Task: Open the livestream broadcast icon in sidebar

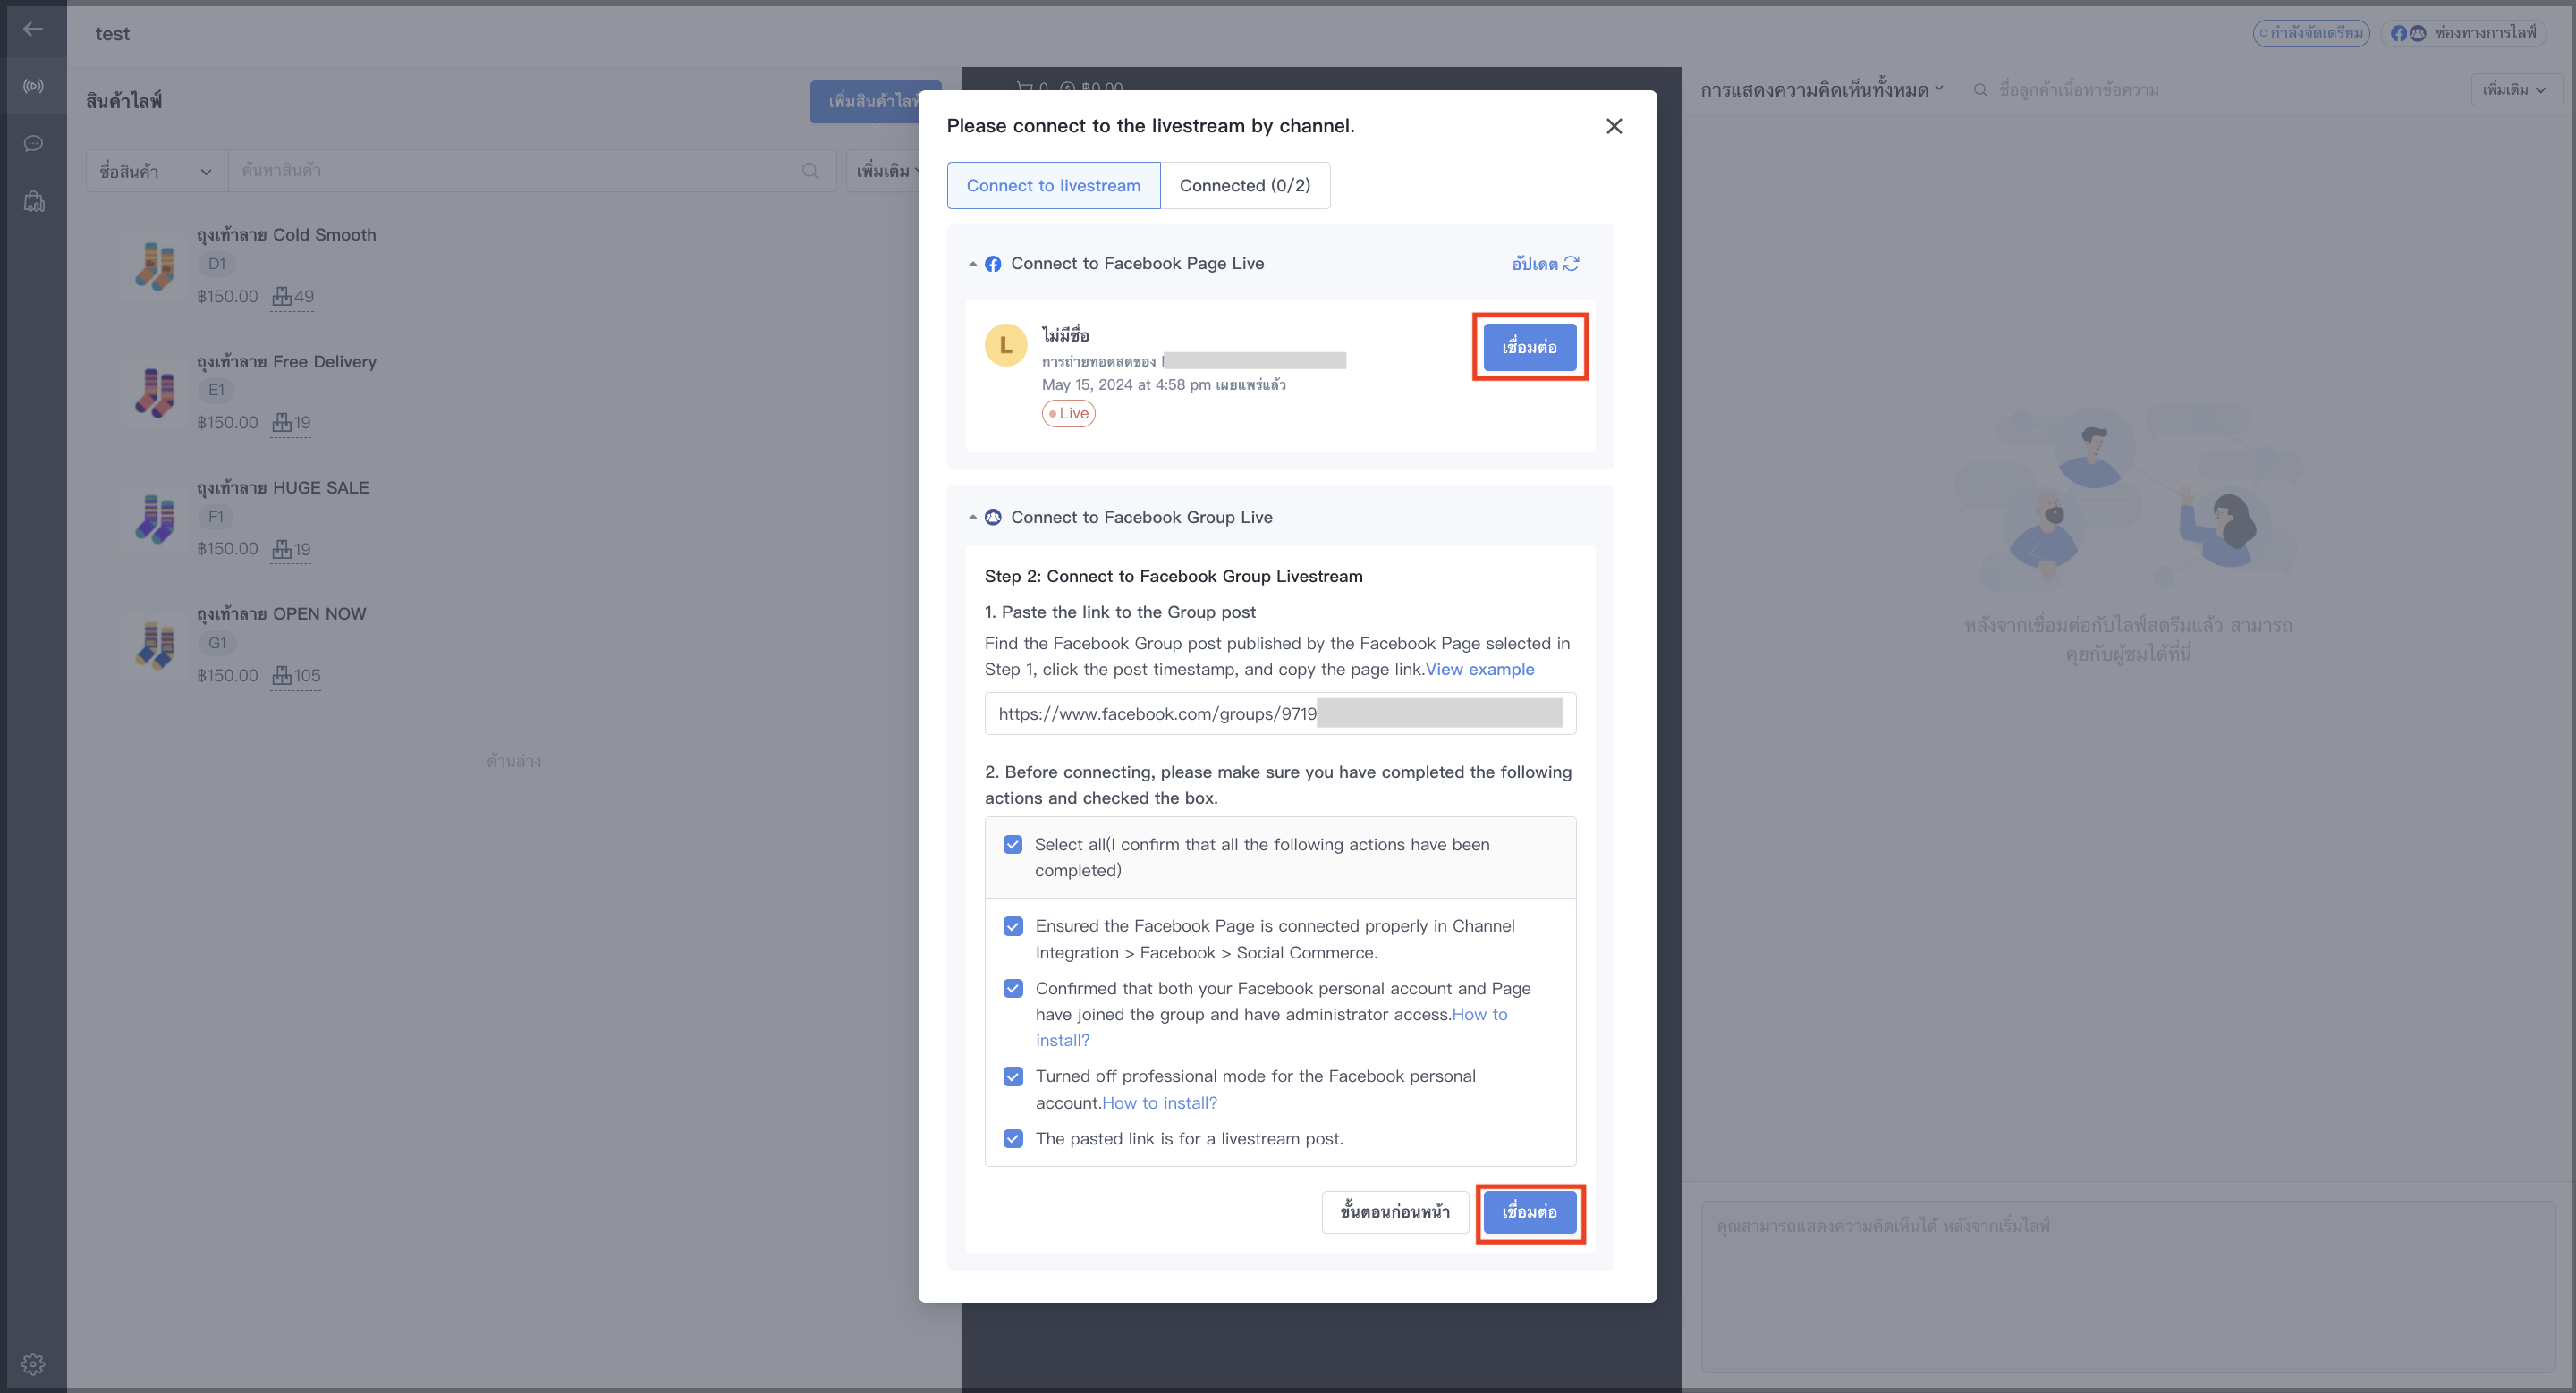Action: [33, 86]
